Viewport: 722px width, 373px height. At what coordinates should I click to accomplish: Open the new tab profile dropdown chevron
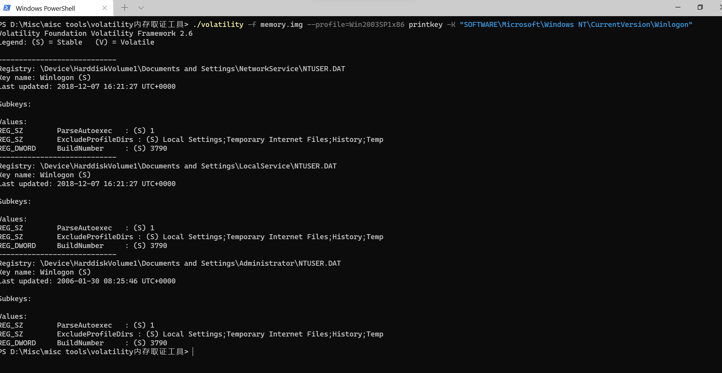click(x=141, y=8)
